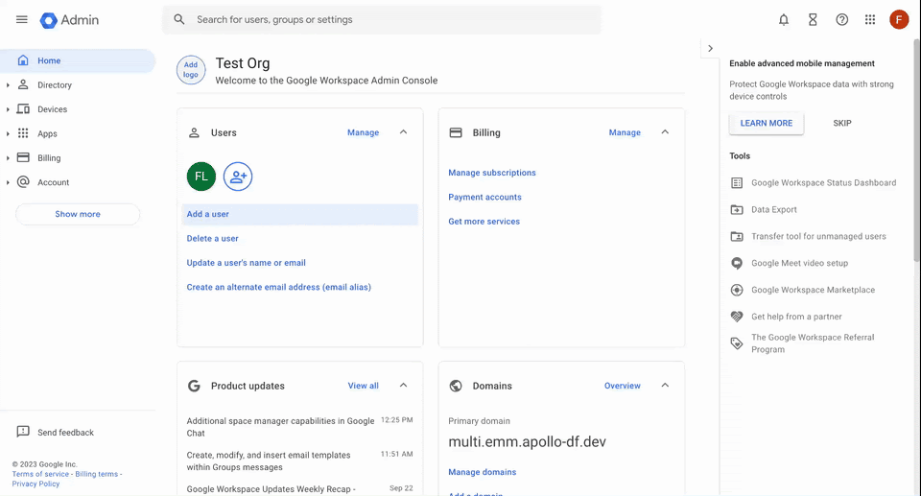
Task: Expand the Devices tree arrow
Action: pyautogui.click(x=8, y=109)
